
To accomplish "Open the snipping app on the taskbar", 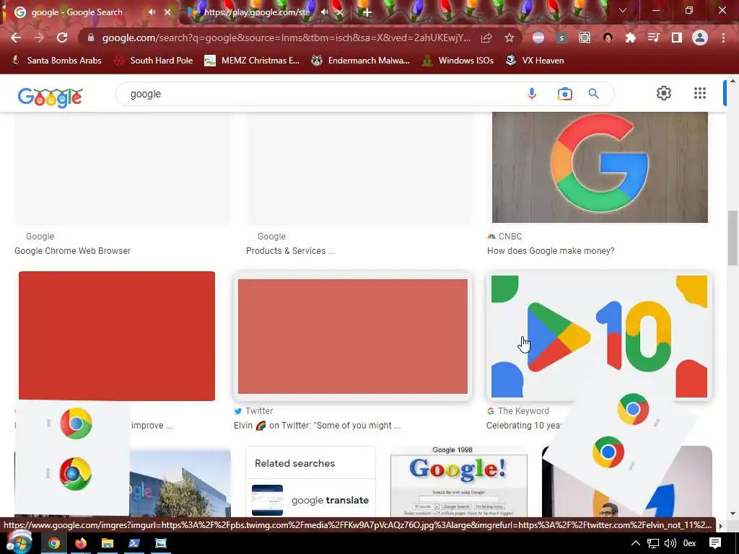I will tap(161, 544).
